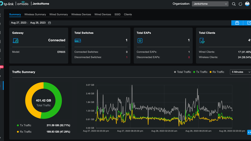Screen dimensions: 251x141
Task: Toggle Total Traffic series in chart legend
Action: pyautogui.click(x=183, y=72)
